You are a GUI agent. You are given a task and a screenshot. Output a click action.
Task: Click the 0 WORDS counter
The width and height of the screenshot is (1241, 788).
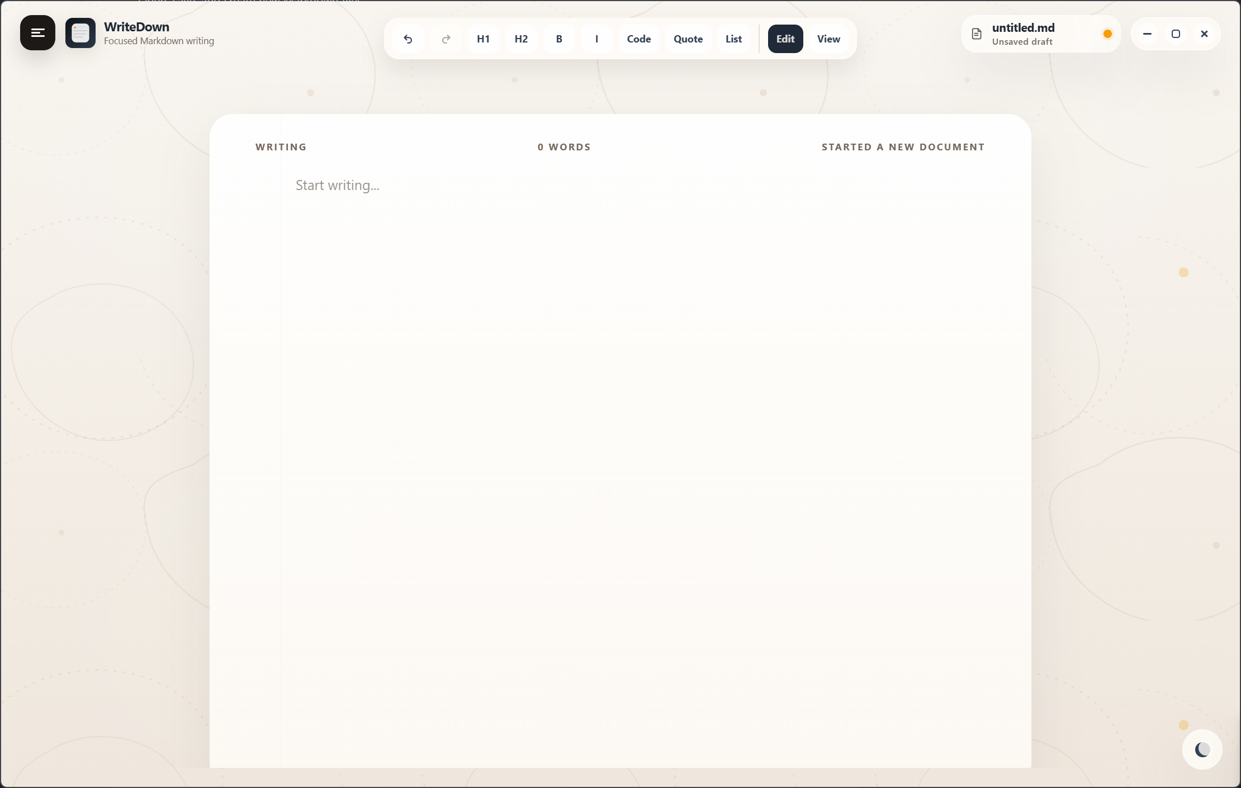(563, 146)
